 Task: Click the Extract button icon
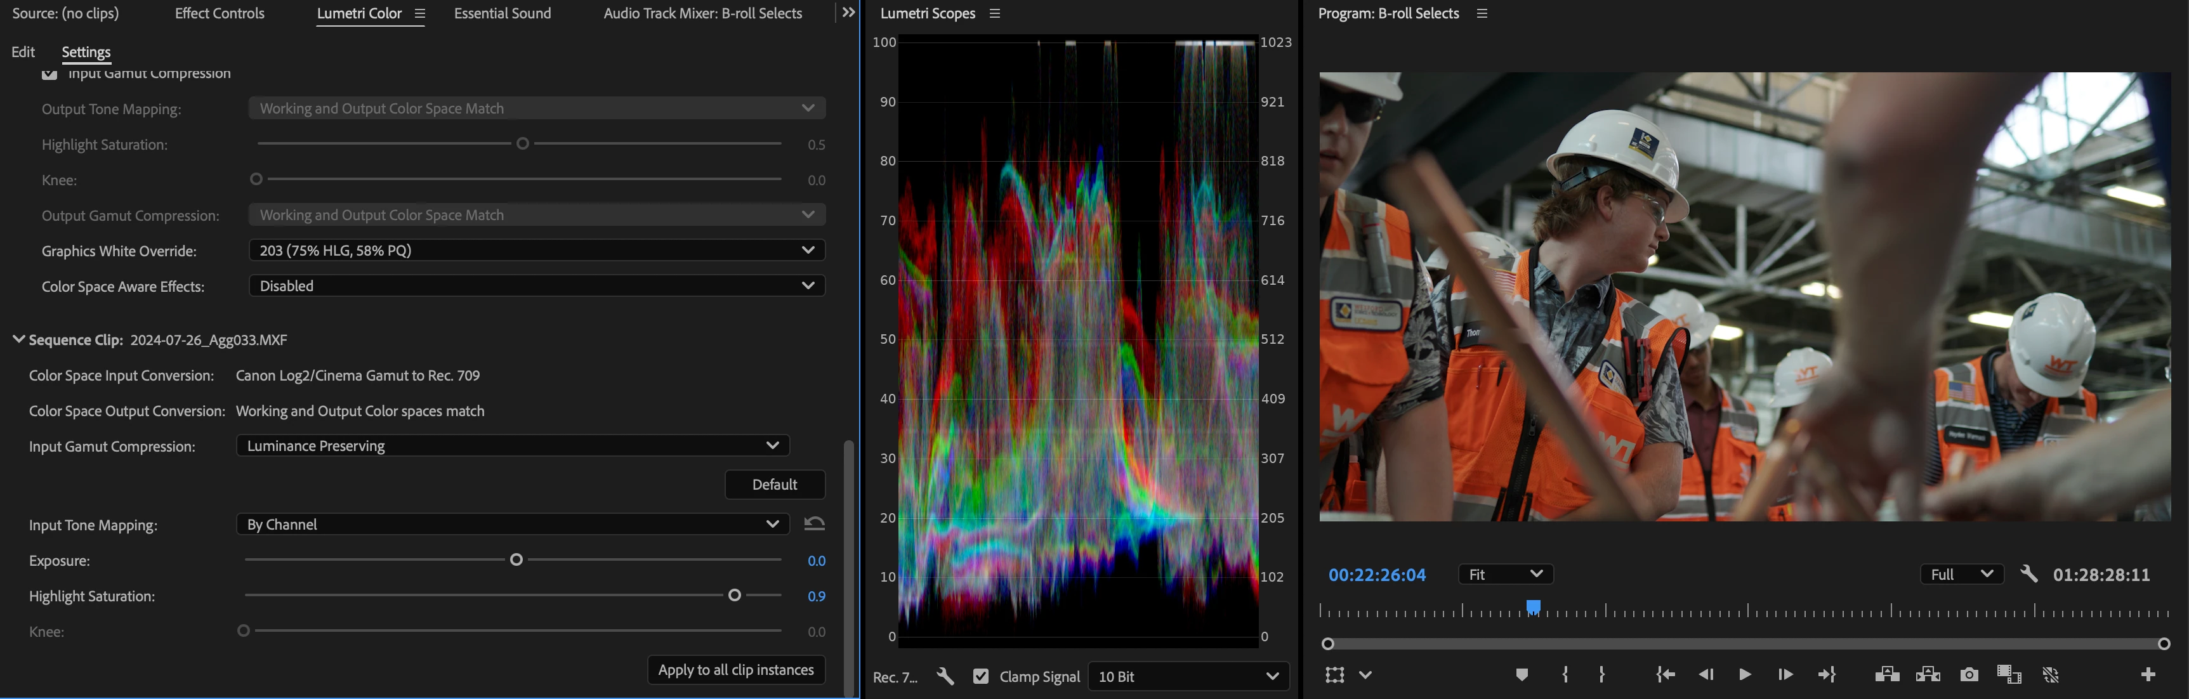1928,674
